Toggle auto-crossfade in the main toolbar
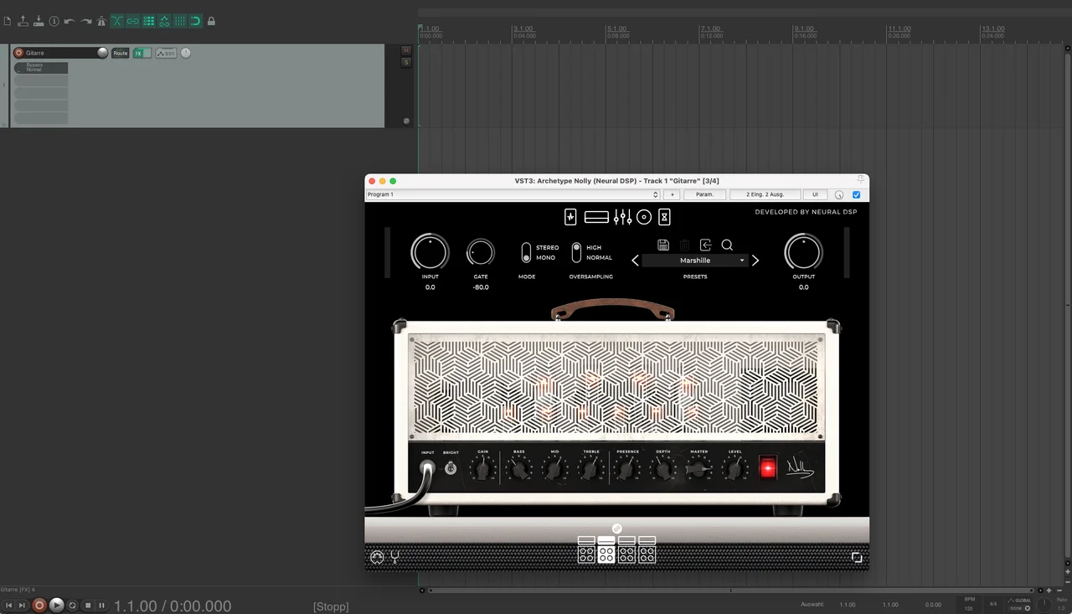 (117, 21)
